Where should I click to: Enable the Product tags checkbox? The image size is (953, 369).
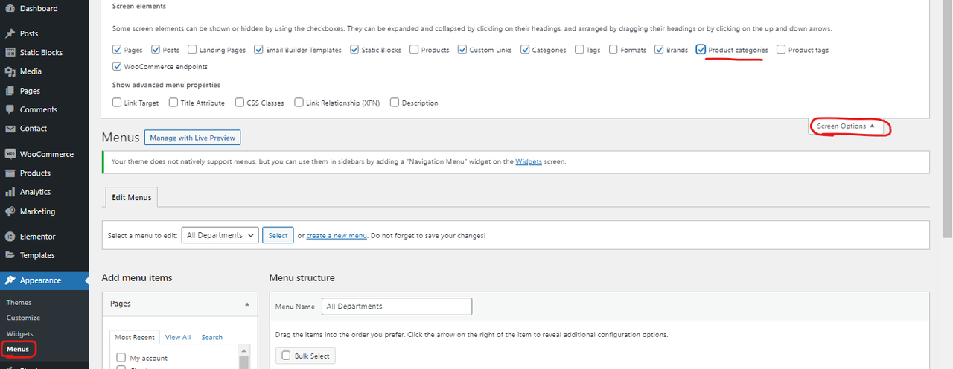(x=781, y=50)
